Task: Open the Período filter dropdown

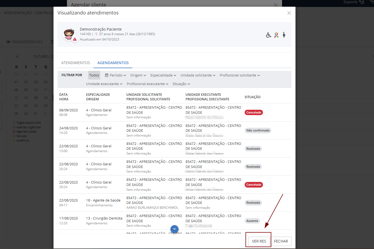Action: coord(116,75)
